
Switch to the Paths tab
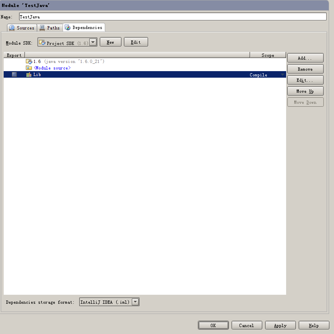[x=50, y=28]
